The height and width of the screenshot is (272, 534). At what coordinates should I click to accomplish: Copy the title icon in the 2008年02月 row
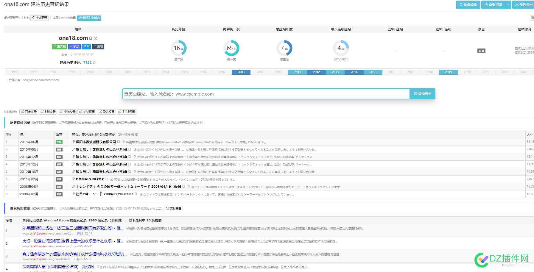pyautogui.click(x=136, y=194)
